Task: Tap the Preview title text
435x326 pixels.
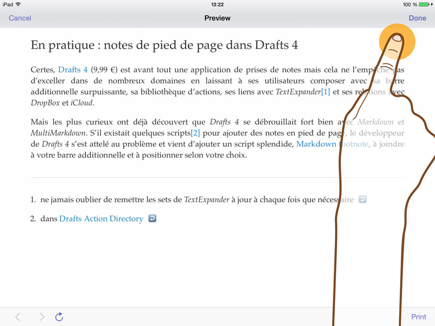Action: (217, 18)
